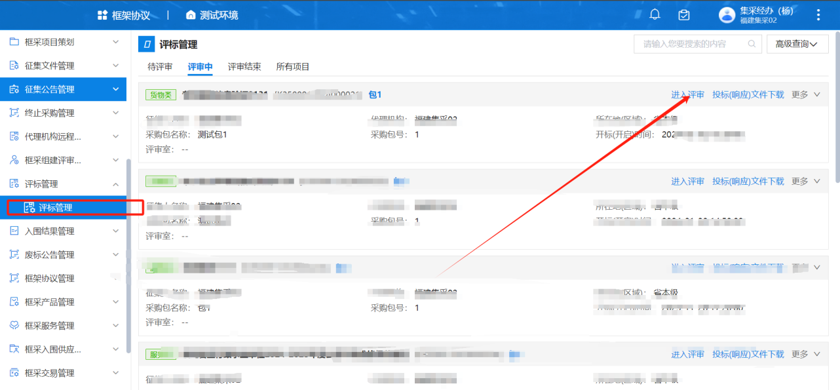Expand 入围结果管理 with its chevron

tap(116, 231)
